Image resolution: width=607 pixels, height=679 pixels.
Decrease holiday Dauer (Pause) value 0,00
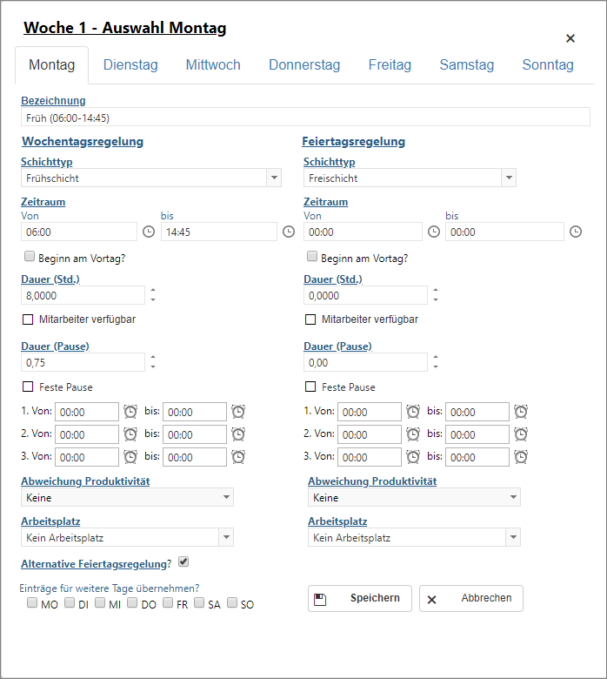pyautogui.click(x=436, y=366)
